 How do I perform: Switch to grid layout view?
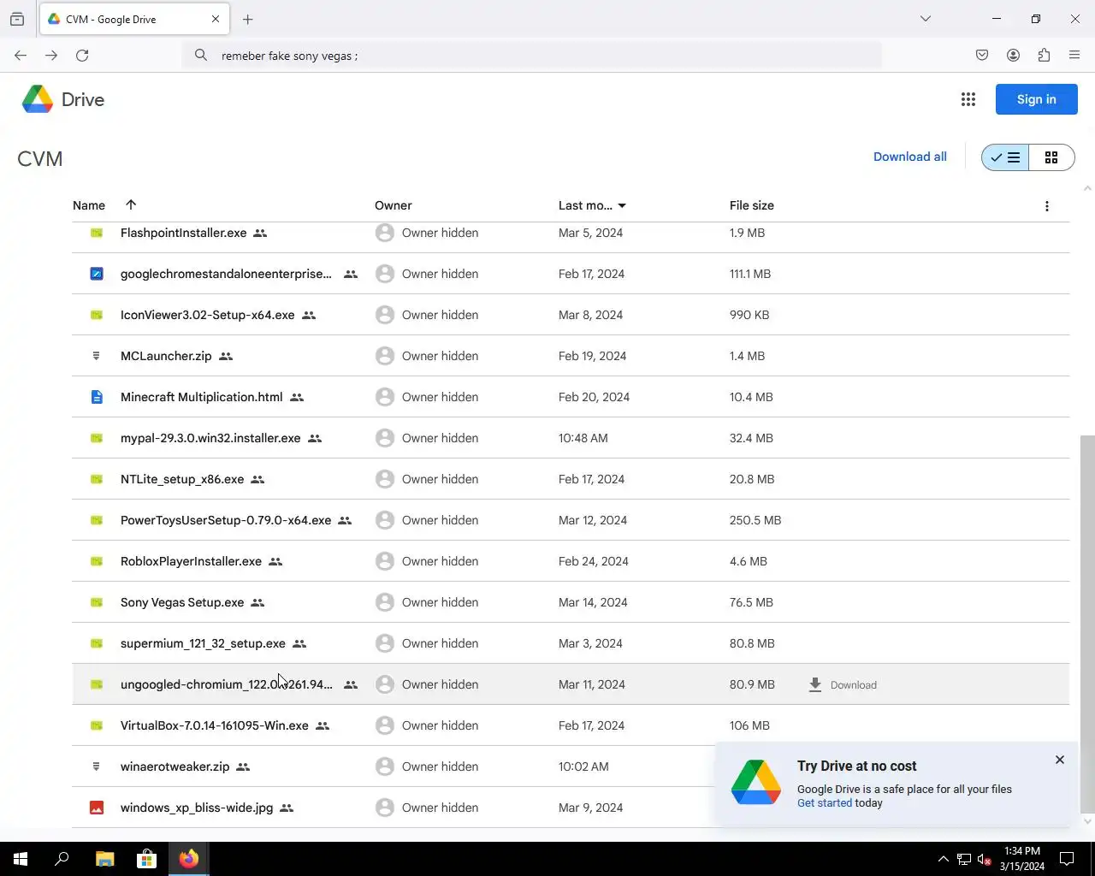coord(1051,157)
